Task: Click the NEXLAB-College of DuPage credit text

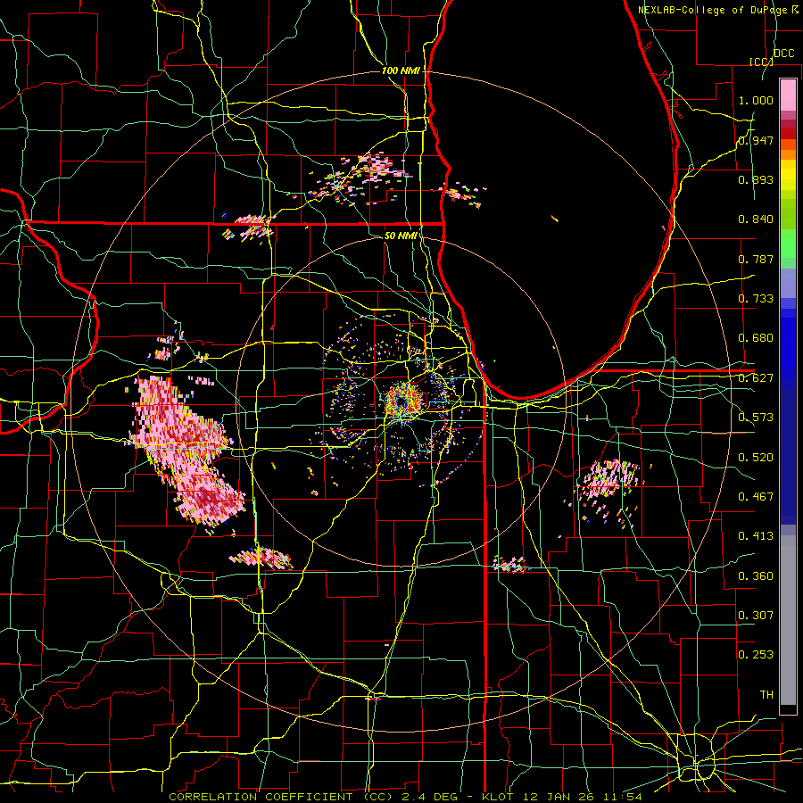Action: click(x=713, y=10)
